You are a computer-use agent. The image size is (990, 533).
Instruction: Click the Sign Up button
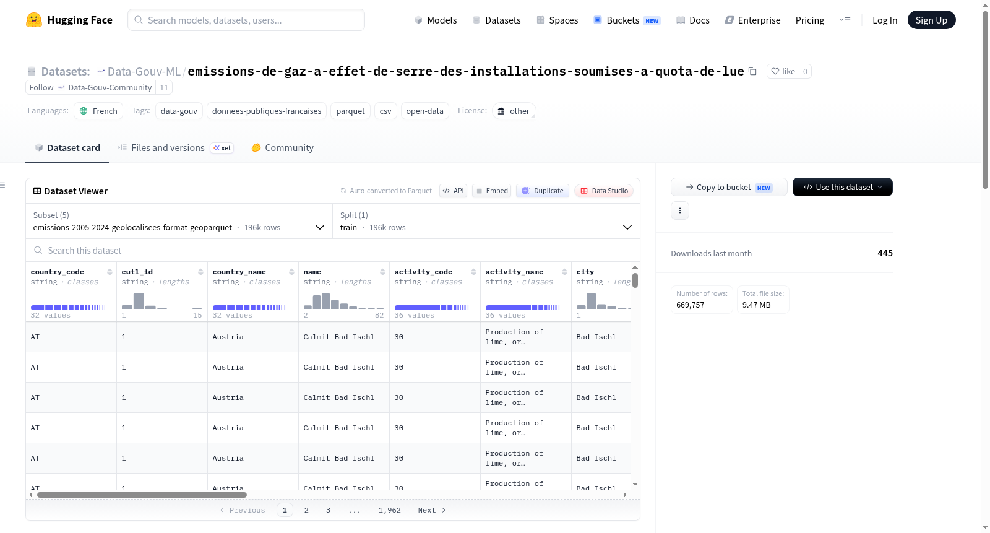931,20
